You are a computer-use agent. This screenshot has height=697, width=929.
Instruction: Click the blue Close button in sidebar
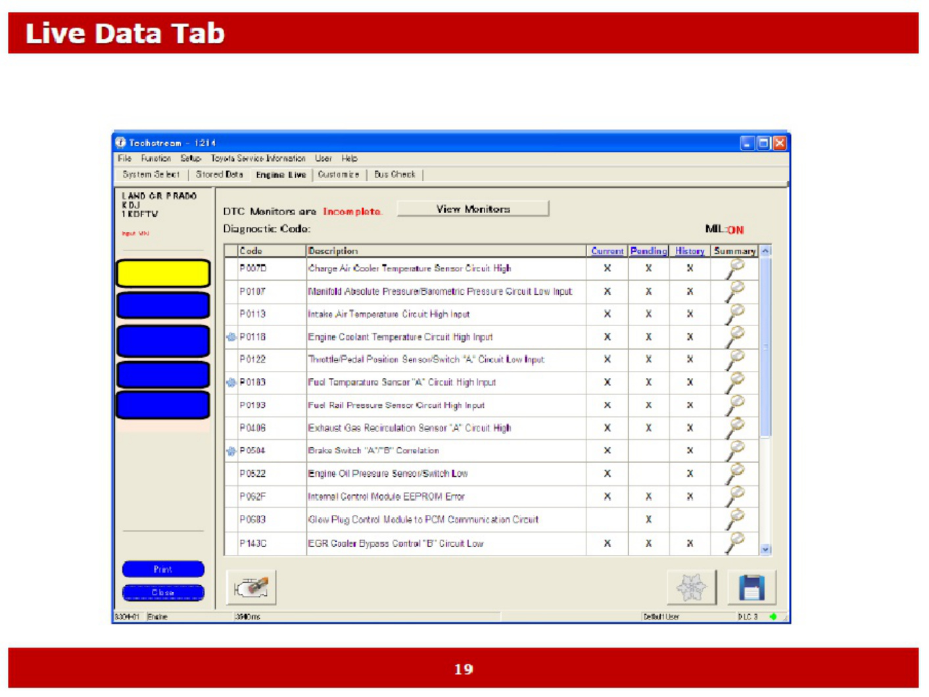tap(163, 593)
